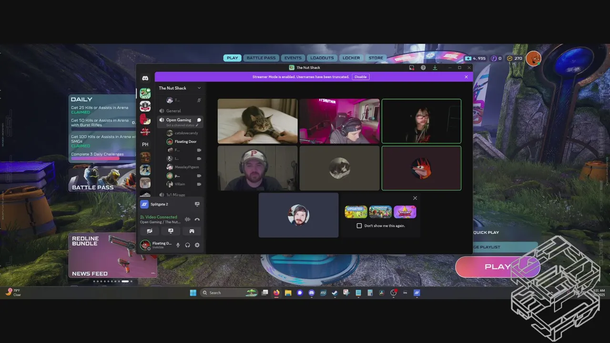Start an activity controller button
This screenshot has height=343, width=610.
tap(192, 231)
